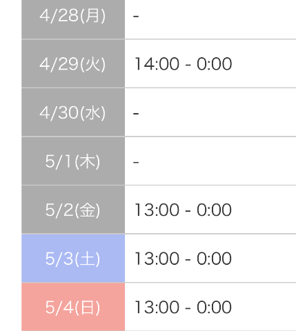Click the 金 weekday label in the 5/2 cell

(x=88, y=210)
